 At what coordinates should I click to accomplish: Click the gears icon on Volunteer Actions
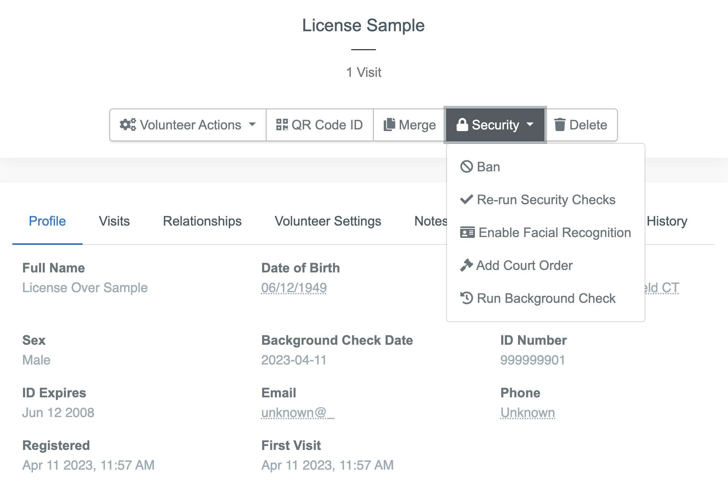(x=128, y=125)
